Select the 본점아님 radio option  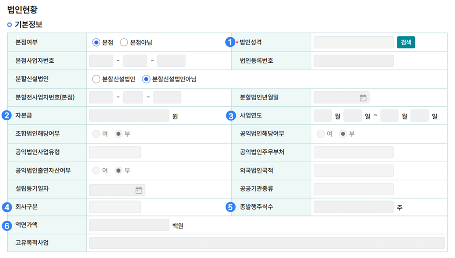(124, 43)
